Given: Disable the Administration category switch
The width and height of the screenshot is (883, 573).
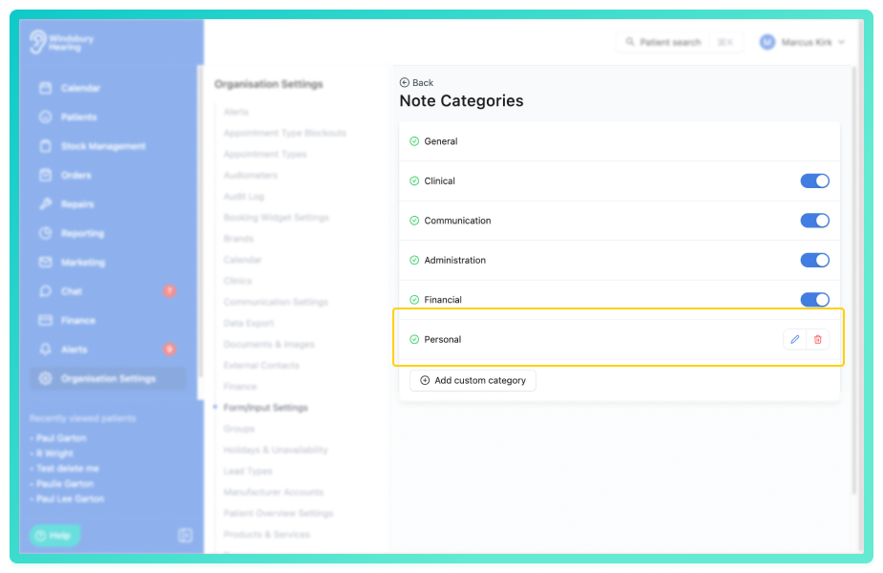Looking at the screenshot, I should click(814, 260).
